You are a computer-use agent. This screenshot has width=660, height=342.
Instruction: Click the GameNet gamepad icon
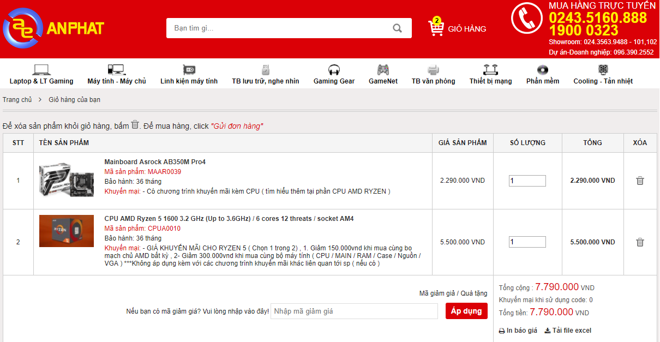tap(383, 70)
